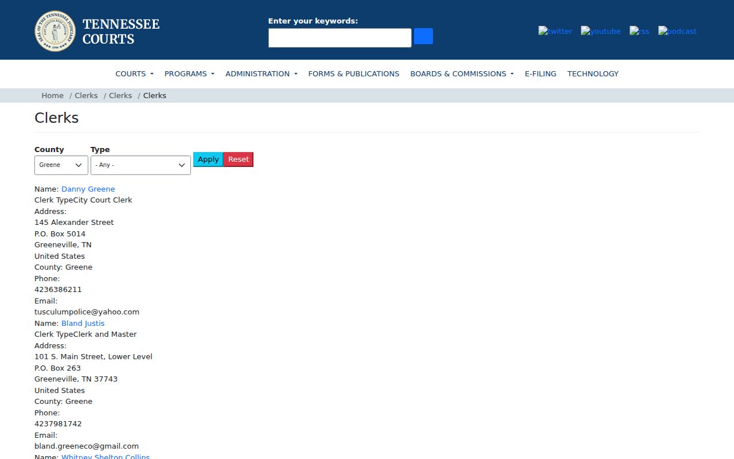This screenshot has height=459, width=734.
Task: Expand the Boards & Commissions menu
Action: 462,73
